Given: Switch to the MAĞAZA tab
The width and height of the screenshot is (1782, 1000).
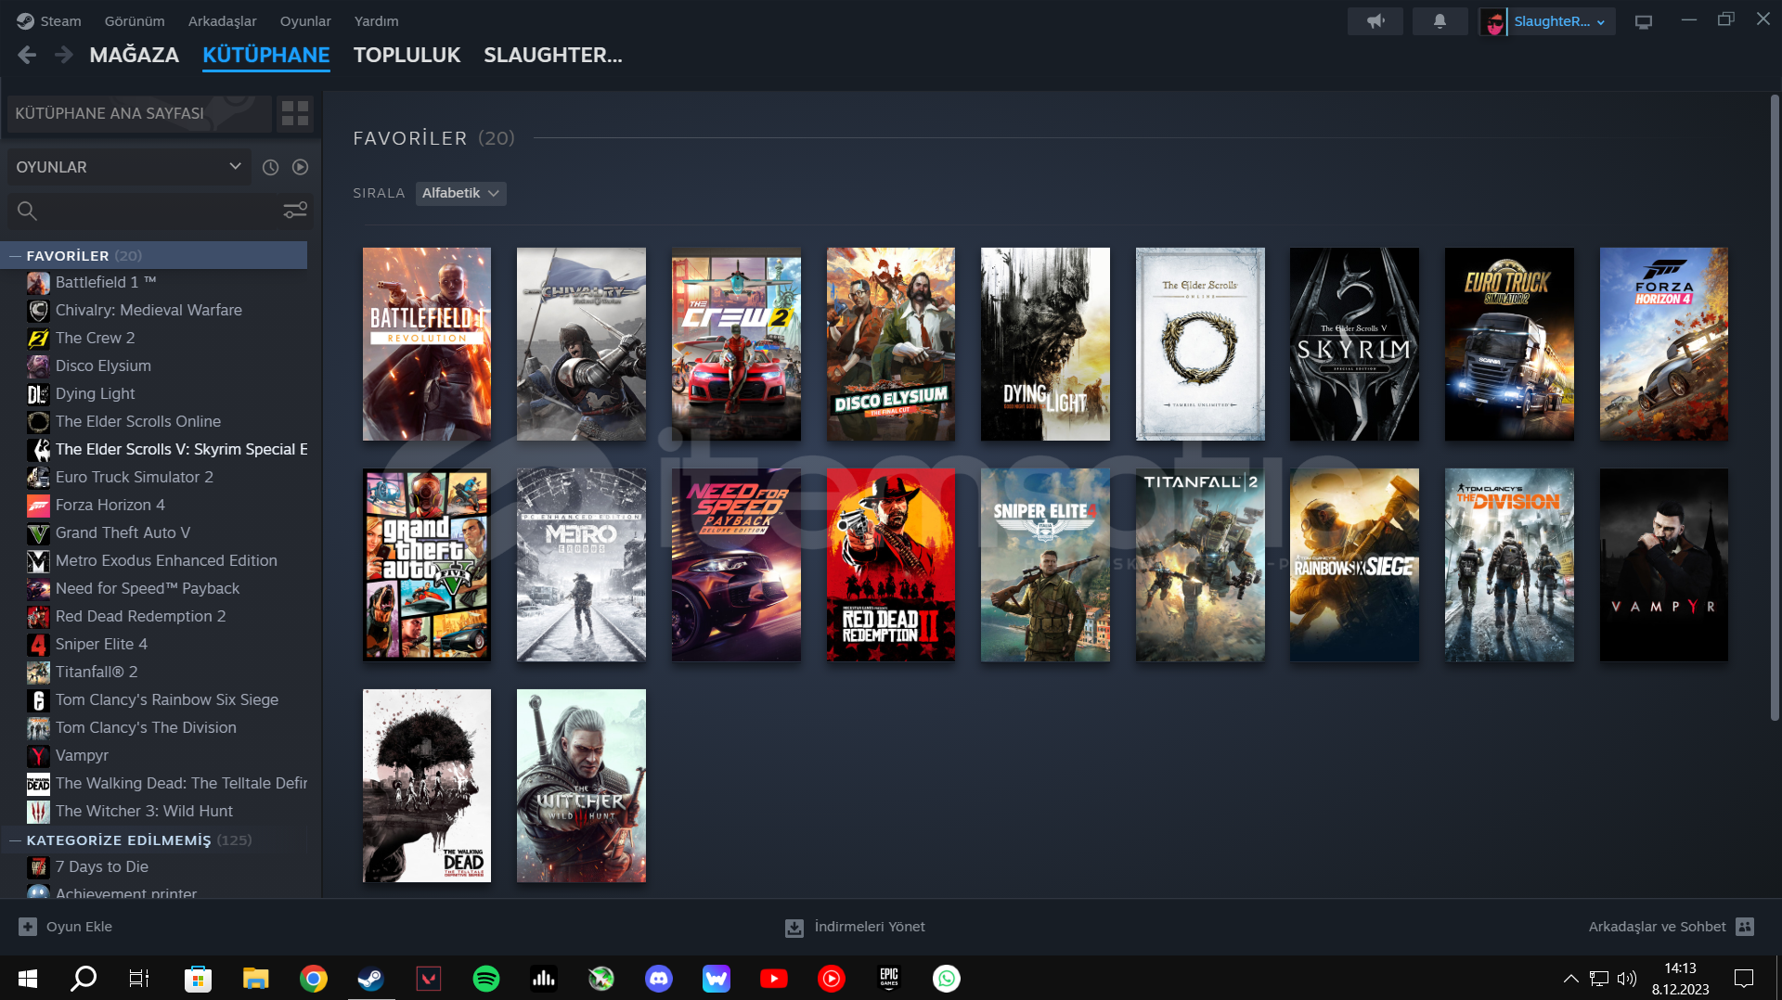Looking at the screenshot, I should tap(135, 56).
